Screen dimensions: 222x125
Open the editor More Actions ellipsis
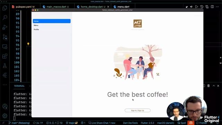point(217,7)
